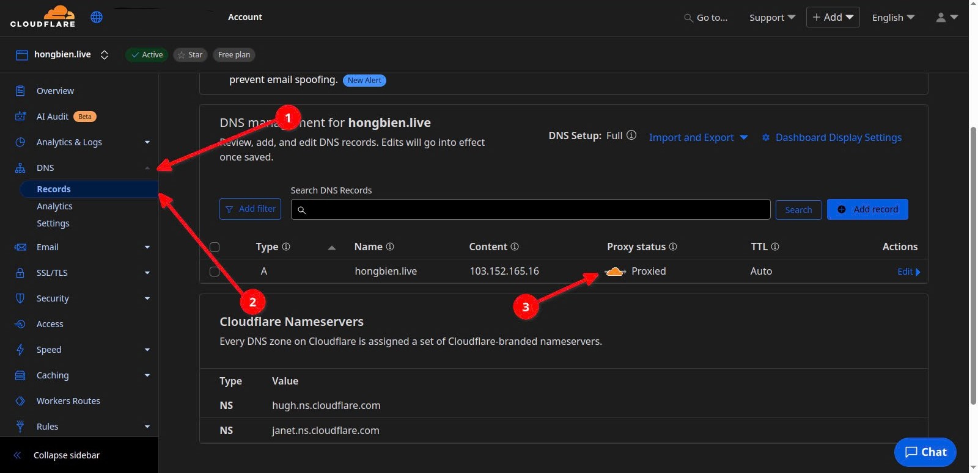Click the Add record button
This screenshot has width=978, height=473.
(x=867, y=209)
